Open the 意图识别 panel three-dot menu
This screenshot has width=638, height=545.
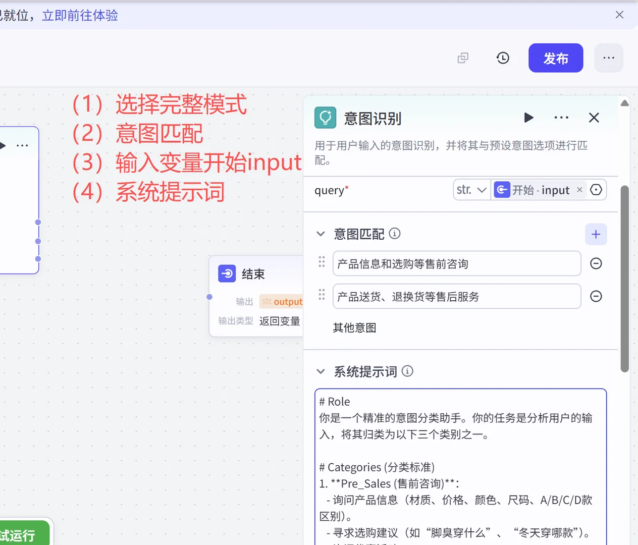pos(561,118)
